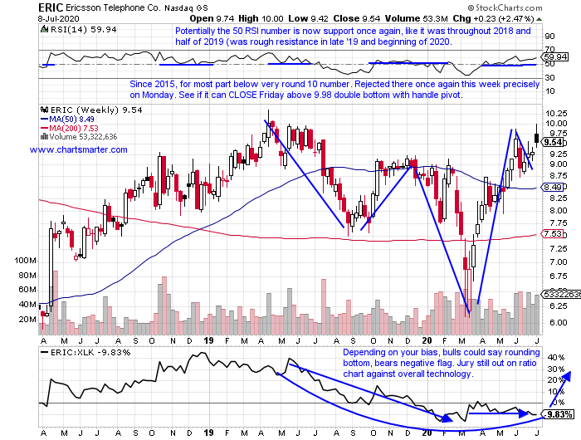Click the Low 9.42 value
This screenshot has width=581, height=440.
click(308, 18)
